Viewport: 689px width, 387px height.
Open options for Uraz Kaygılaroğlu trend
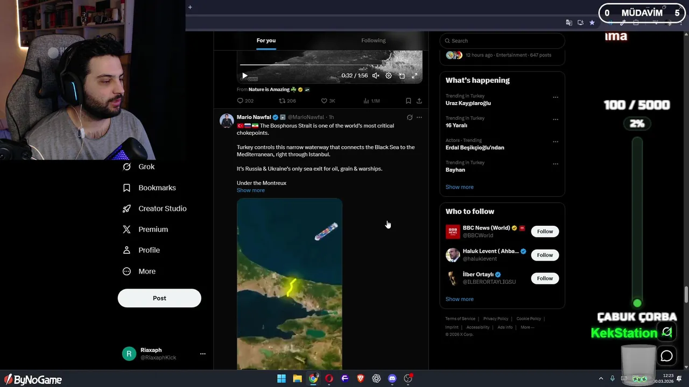click(556, 97)
